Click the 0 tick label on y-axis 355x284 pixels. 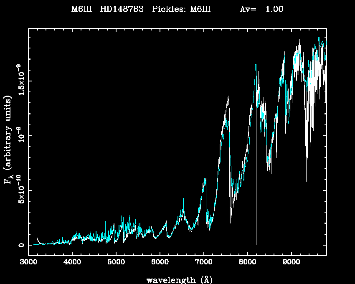[x=20, y=245]
